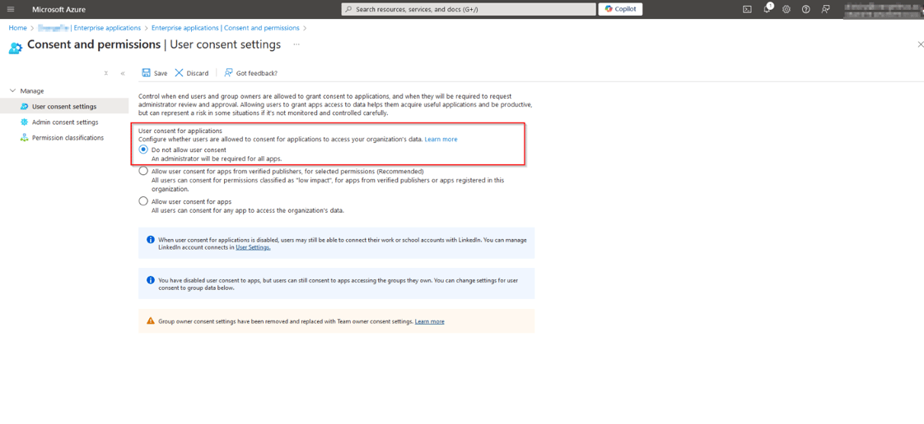Select Allow user consent for verified publishers
The width and height of the screenshot is (924, 424).
pyautogui.click(x=142, y=171)
